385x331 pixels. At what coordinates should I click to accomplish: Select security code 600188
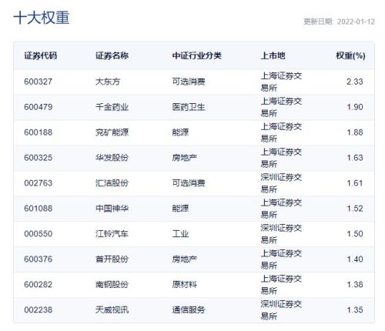coord(38,132)
